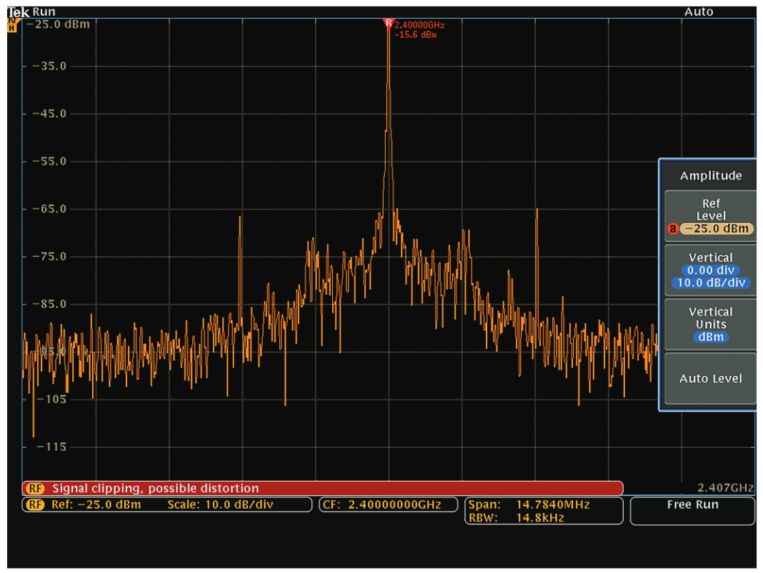Screen dimensions: 763x573
Task: Click the orange RF channel badge in top-left corner
Action: pos(13,26)
